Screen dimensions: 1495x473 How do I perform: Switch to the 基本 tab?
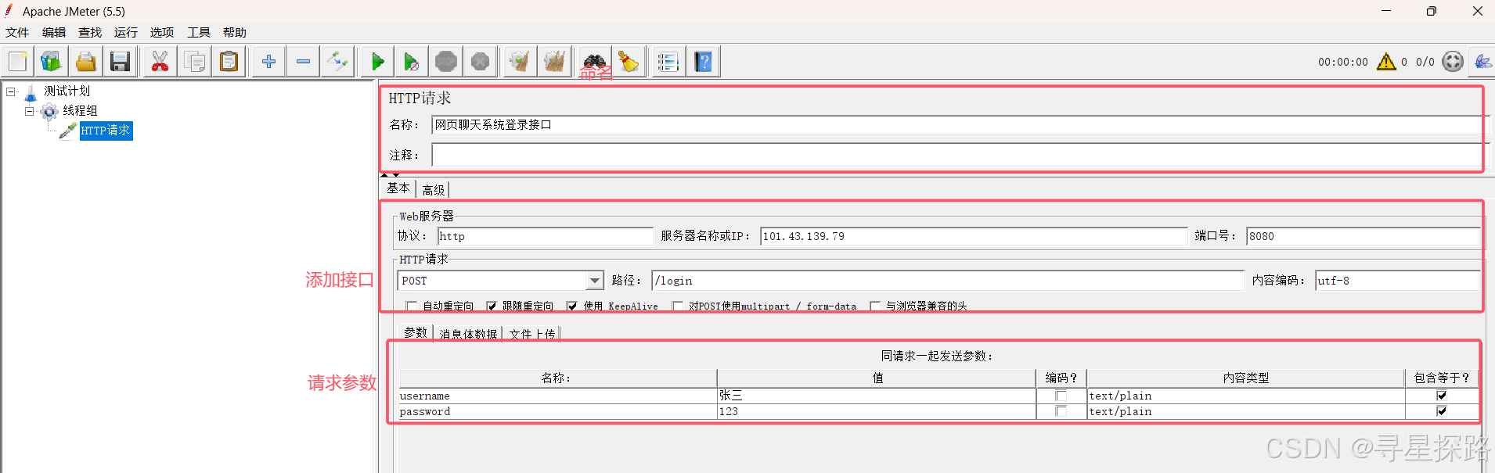tap(398, 188)
